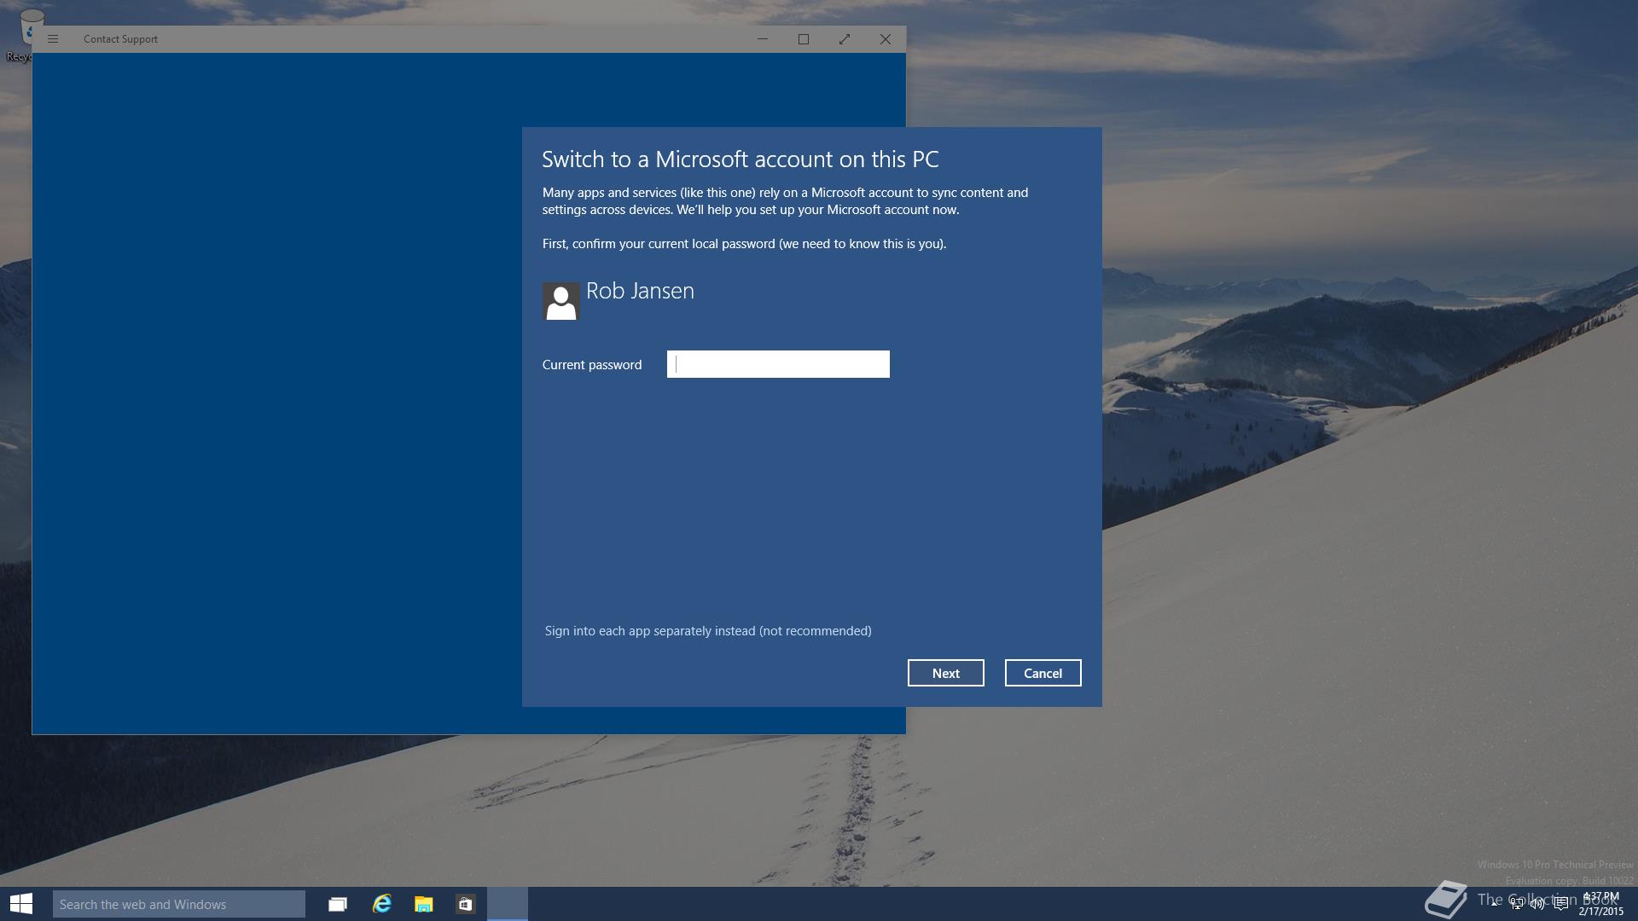Image resolution: width=1638 pixels, height=921 pixels.
Task: Select the active Contact Support taskbar button
Action: [x=508, y=904]
